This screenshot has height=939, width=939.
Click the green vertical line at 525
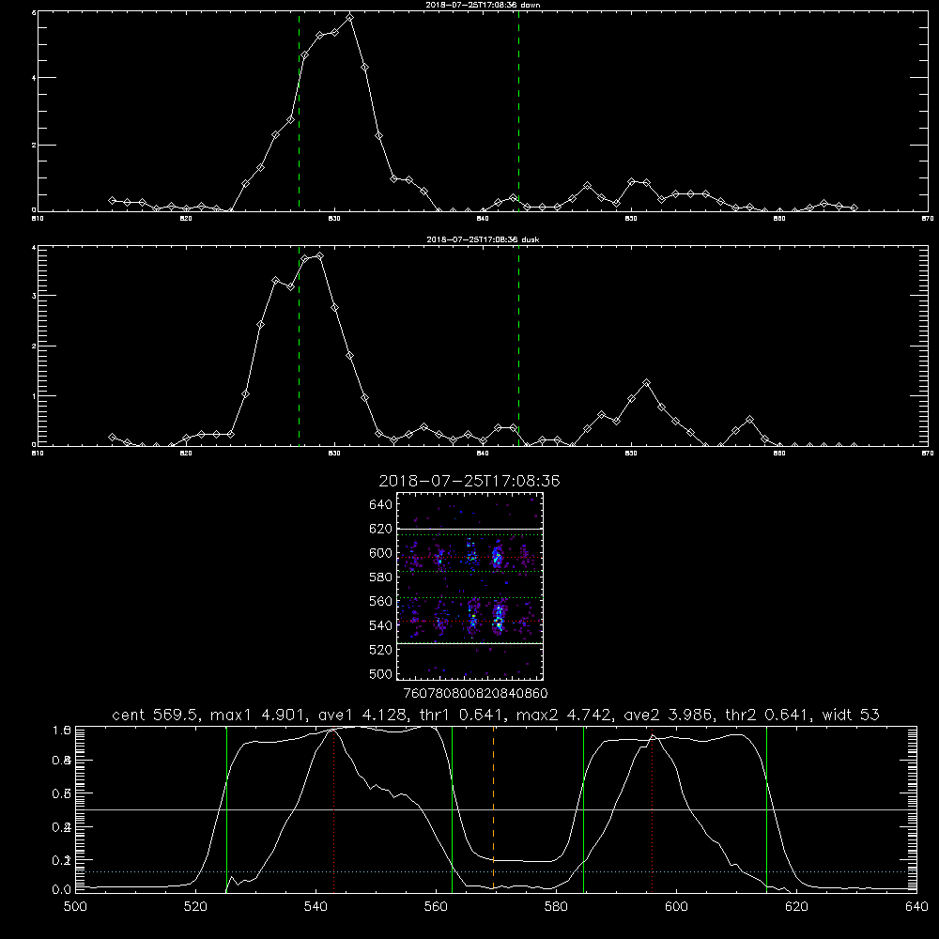pyautogui.click(x=226, y=809)
